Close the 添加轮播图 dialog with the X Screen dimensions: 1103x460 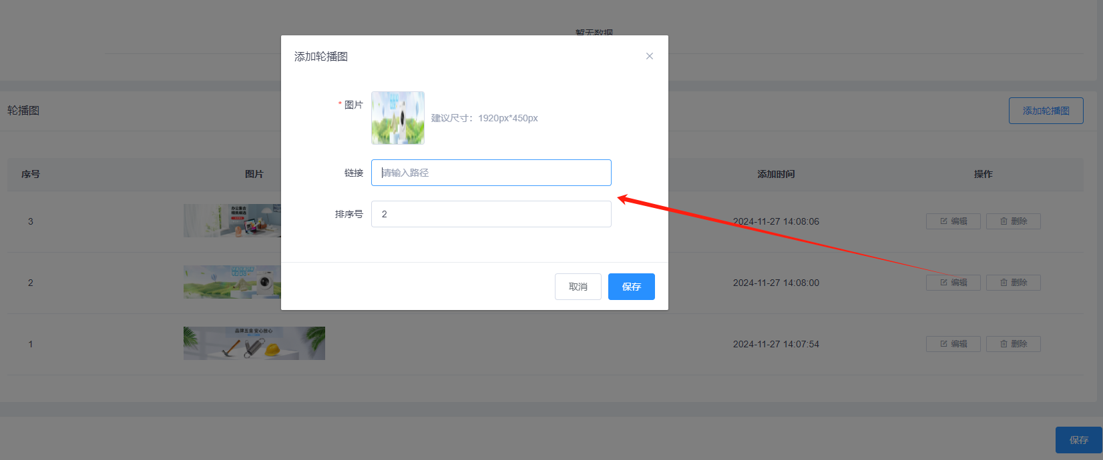[649, 56]
